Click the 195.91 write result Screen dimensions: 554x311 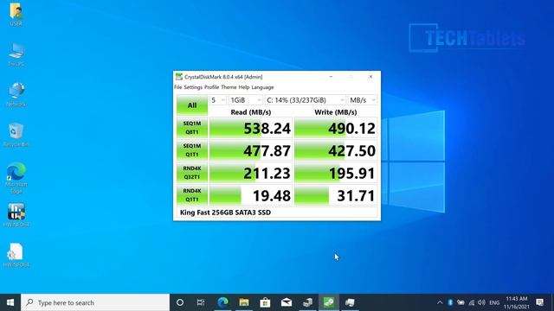(336, 173)
